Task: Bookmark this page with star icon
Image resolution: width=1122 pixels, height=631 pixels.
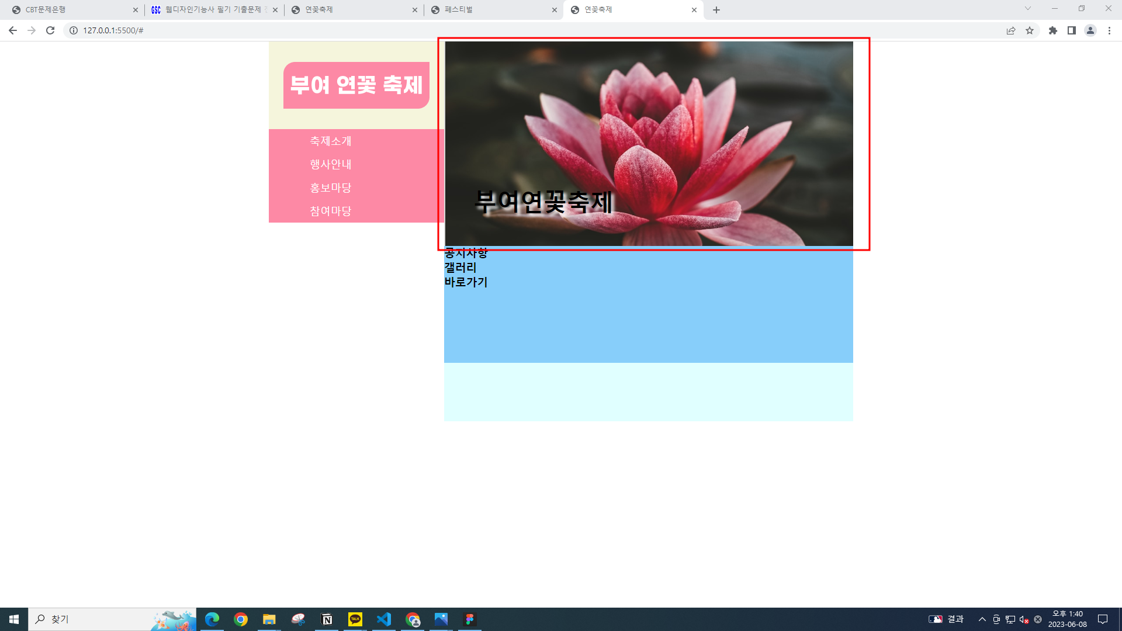Action: pyautogui.click(x=1030, y=30)
